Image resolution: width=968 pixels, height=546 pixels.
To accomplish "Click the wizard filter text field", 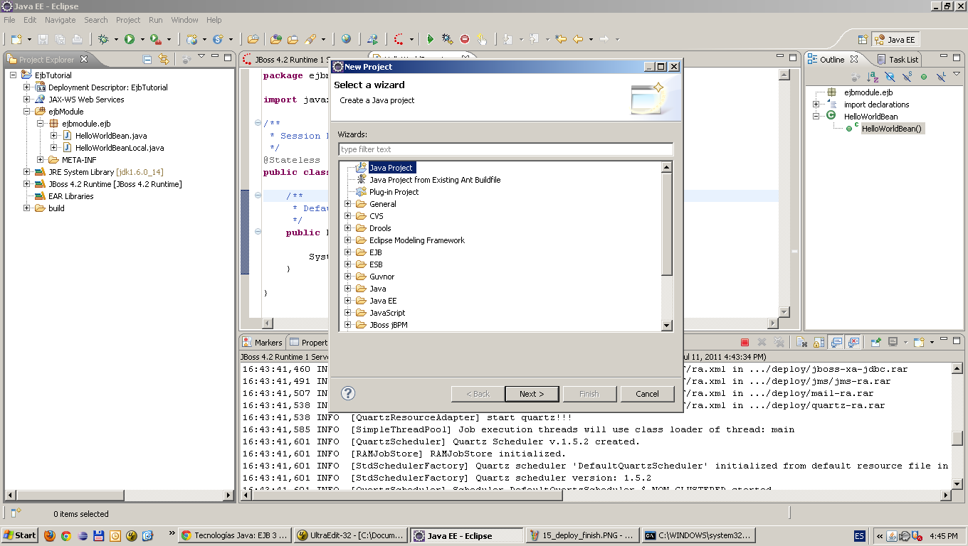I will point(505,149).
